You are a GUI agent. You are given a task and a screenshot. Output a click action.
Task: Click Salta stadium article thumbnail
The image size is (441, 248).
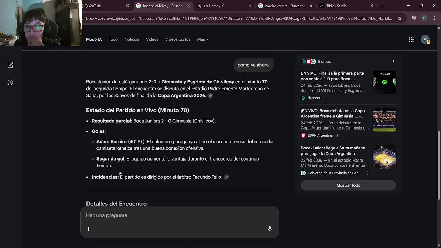point(384,157)
